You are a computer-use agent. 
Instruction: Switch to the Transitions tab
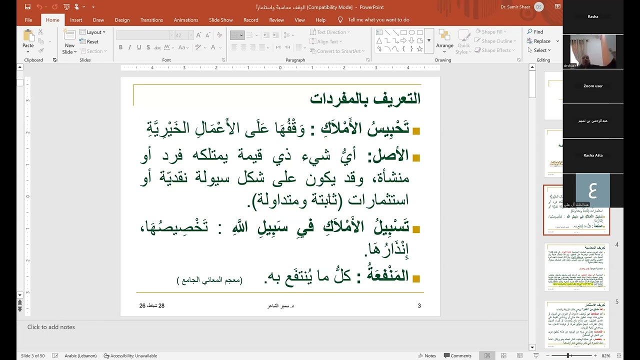click(151, 20)
